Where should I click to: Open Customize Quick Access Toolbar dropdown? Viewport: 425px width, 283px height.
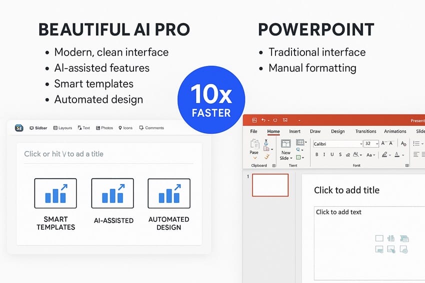click(299, 120)
